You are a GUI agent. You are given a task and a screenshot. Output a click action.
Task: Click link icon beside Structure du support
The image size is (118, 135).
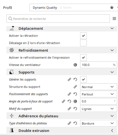point(75,87)
